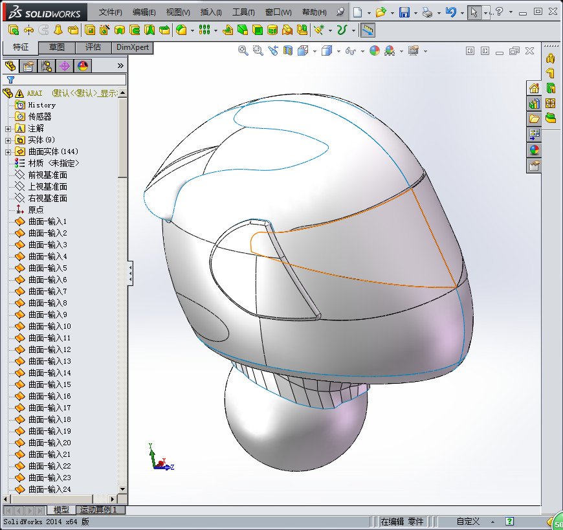Click the Save floppy disk icon

click(x=404, y=12)
